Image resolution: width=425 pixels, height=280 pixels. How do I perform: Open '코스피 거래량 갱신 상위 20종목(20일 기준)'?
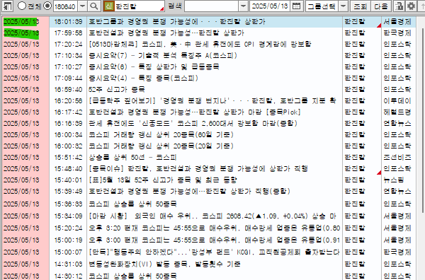pyautogui.click(x=161, y=146)
